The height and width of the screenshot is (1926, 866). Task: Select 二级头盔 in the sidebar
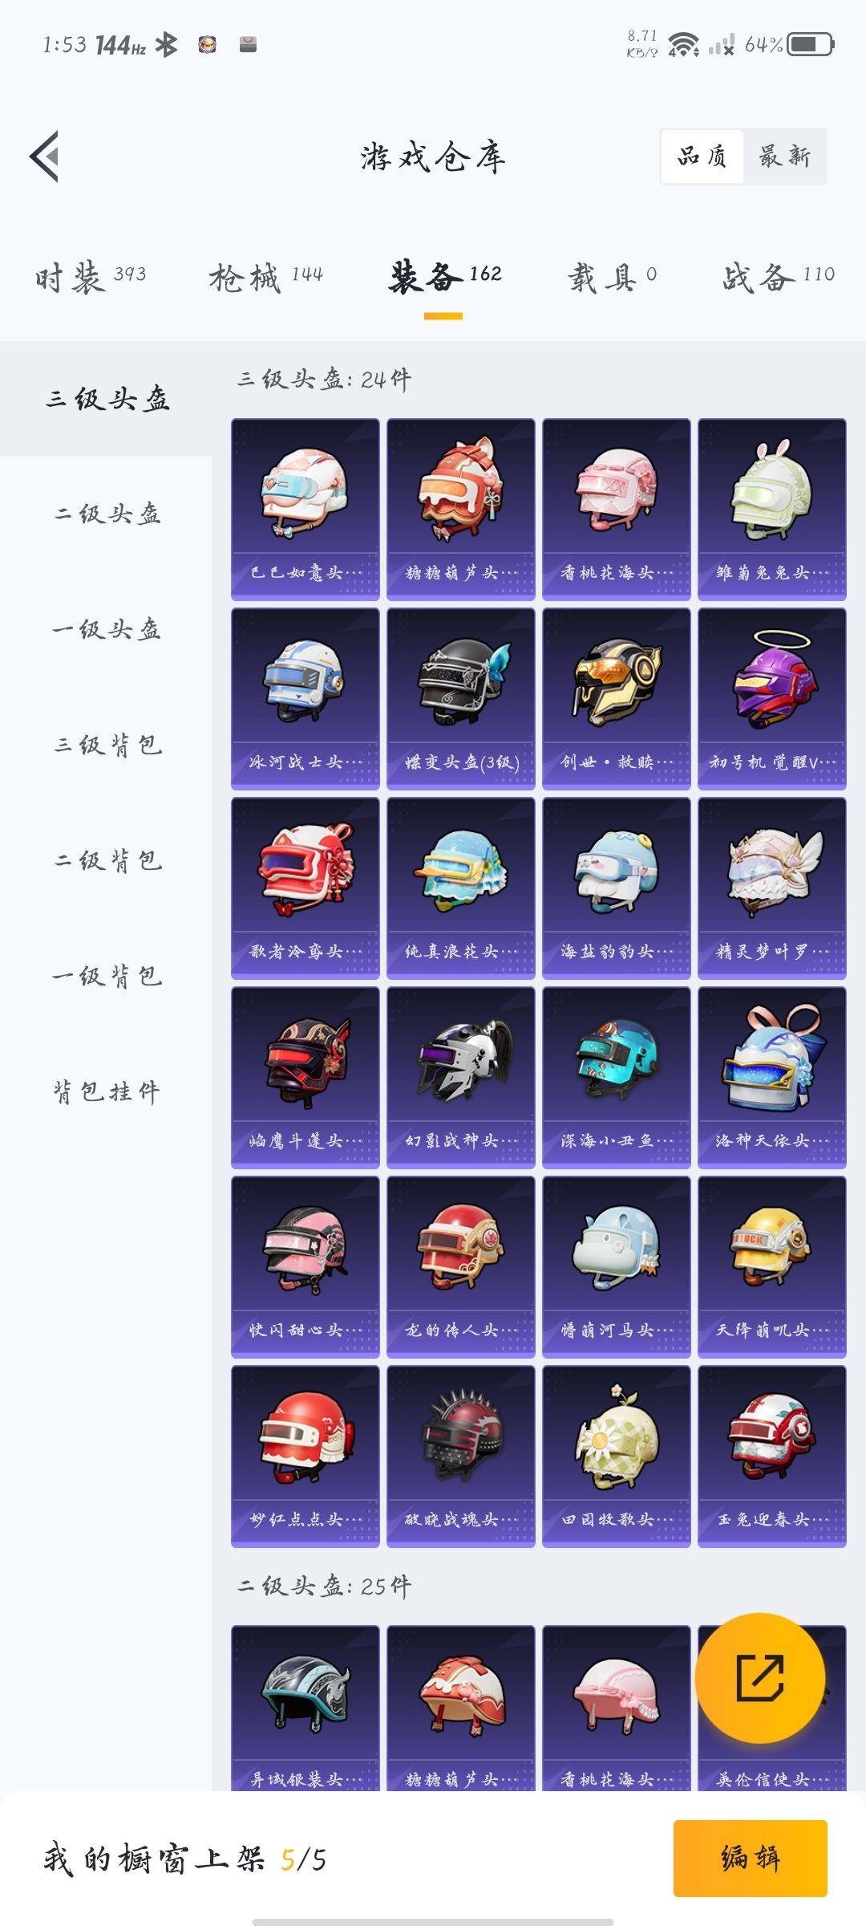point(107,514)
